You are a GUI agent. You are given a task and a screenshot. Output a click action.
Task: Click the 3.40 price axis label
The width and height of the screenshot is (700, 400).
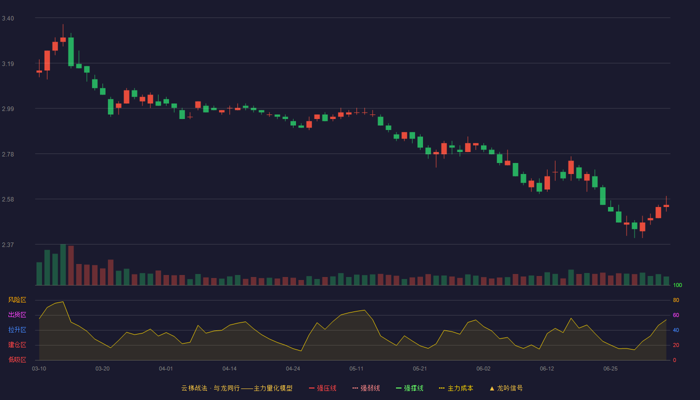pos(8,18)
